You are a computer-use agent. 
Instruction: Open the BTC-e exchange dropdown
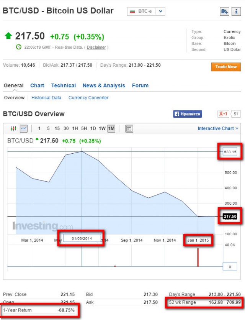(x=146, y=11)
